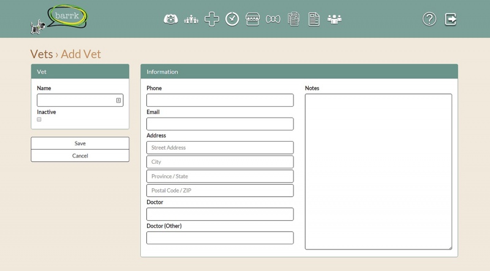Open the barrk logo home link
The height and width of the screenshot is (271, 490).
point(59,19)
